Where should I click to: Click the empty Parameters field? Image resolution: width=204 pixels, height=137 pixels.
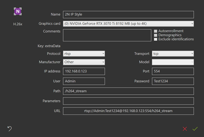pyautogui.click(x=128, y=101)
